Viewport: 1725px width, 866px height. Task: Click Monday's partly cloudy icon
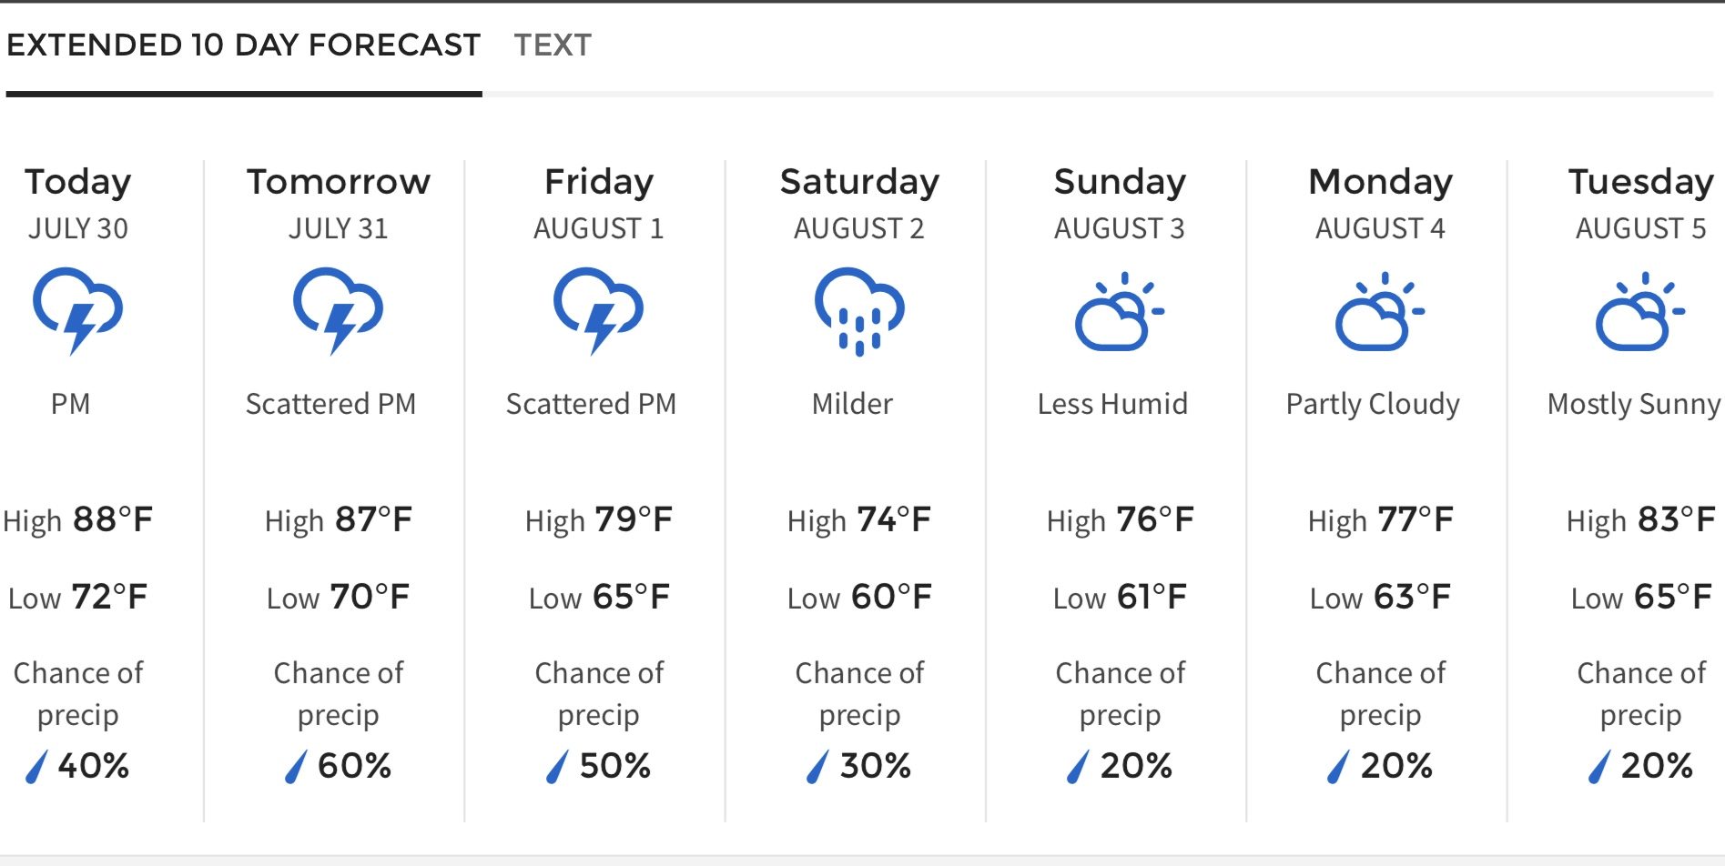pyautogui.click(x=1380, y=311)
